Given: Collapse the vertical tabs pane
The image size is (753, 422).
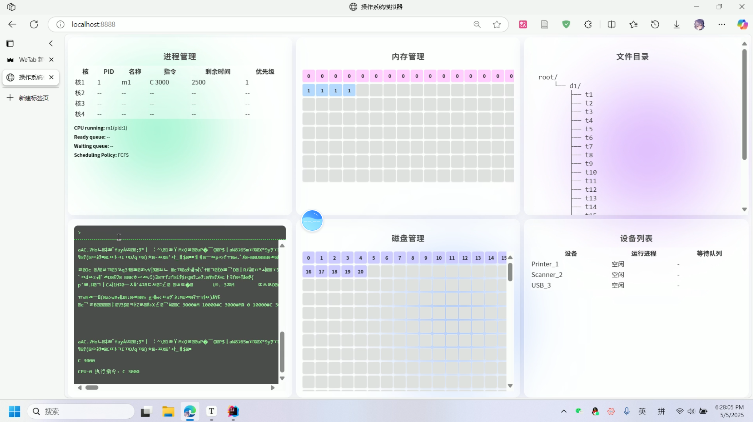Looking at the screenshot, I should tap(51, 43).
